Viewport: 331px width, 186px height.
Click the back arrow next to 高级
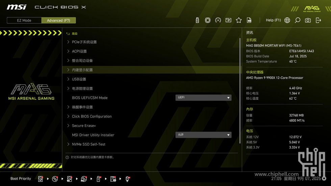pyautogui.click(x=68, y=33)
